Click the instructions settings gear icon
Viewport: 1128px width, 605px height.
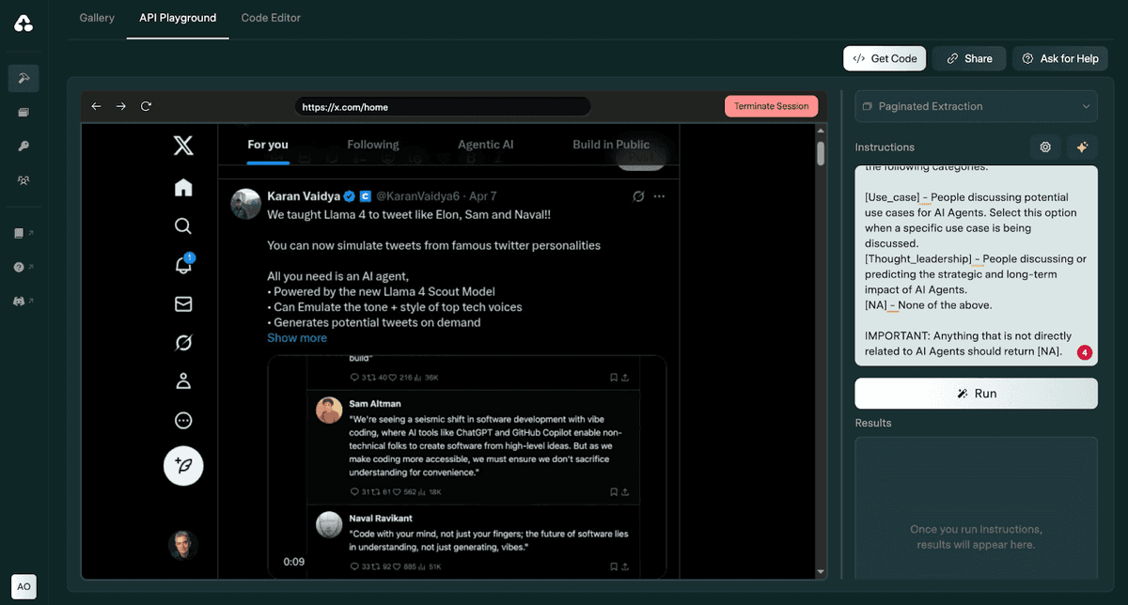(1044, 147)
